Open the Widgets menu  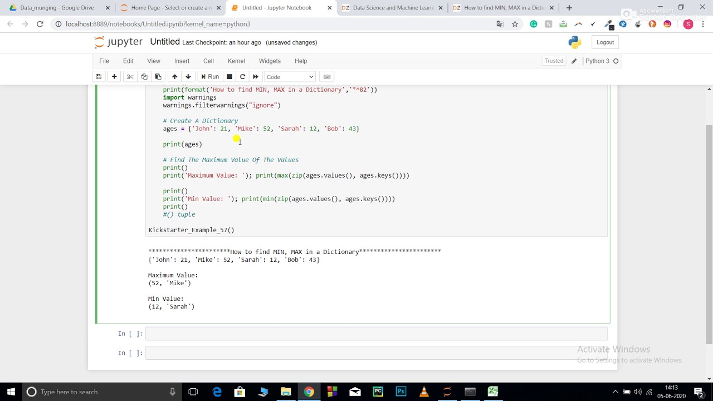pos(270,61)
